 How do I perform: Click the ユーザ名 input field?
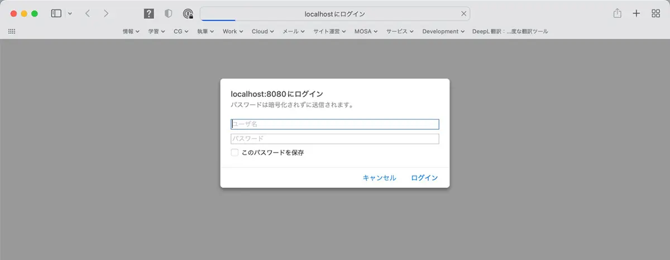[x=335, y=124]
